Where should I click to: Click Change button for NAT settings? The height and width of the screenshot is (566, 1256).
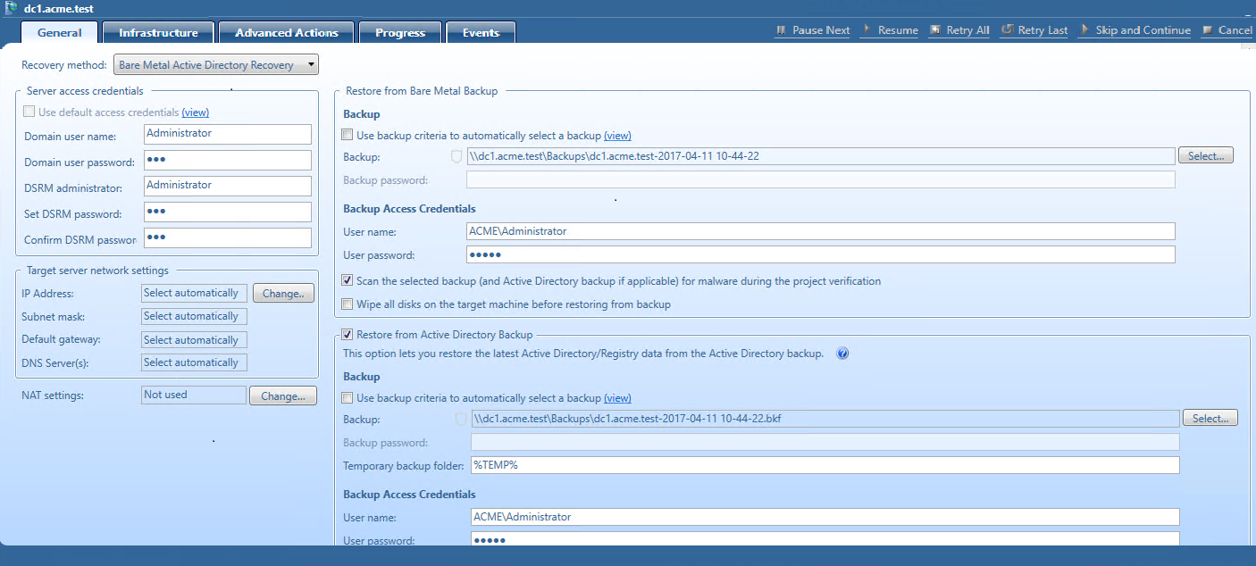pyautogui.click(x=282, y=395)
